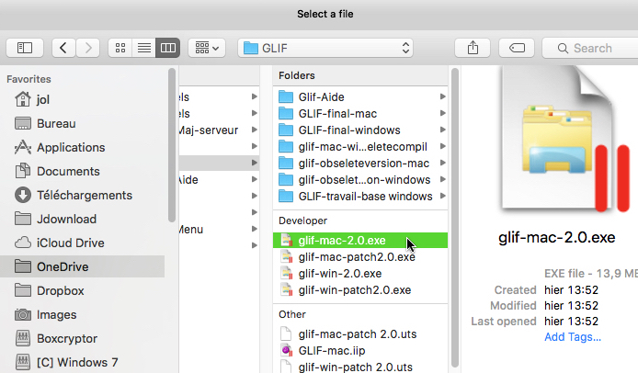Open the GLIF-final-windows folder
638x373 pixels.
pos(349,130)
